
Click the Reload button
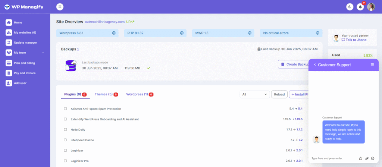point(279,94)
